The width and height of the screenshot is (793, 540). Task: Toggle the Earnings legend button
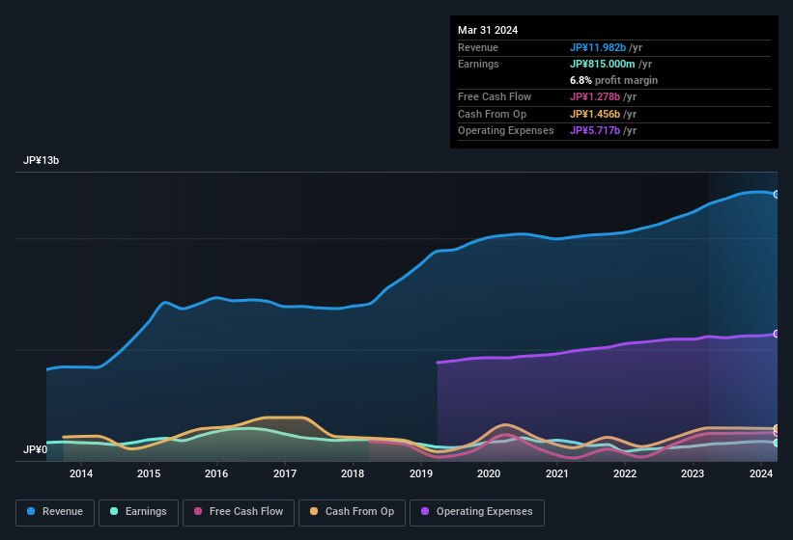138,512
